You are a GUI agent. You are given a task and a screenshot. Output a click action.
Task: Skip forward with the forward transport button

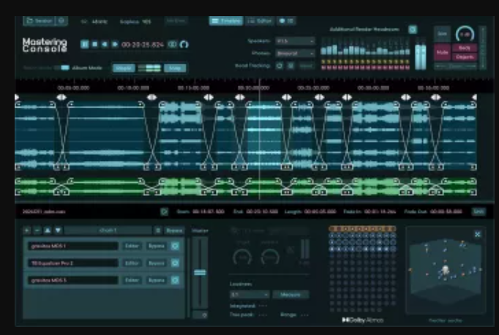click(x=115, y=44)
